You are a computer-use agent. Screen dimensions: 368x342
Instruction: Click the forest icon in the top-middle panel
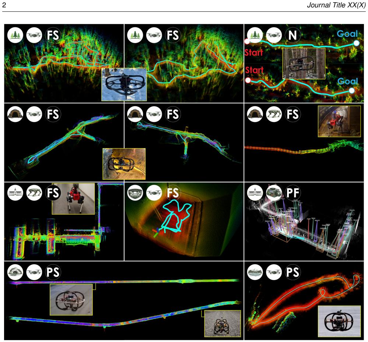coord(135,35)
